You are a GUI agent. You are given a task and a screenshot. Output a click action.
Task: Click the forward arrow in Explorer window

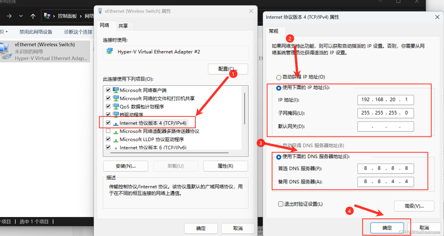(x=9, y=16)
